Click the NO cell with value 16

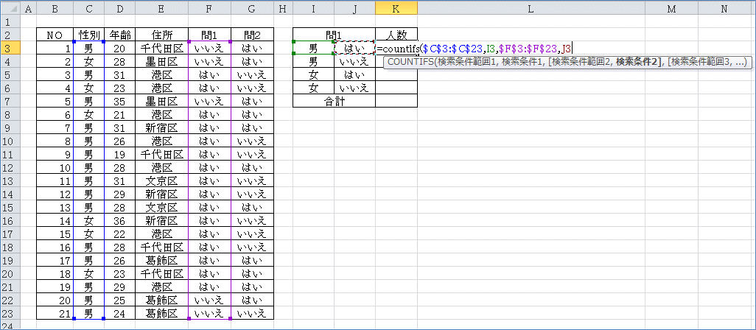click(x=55, y=248)
